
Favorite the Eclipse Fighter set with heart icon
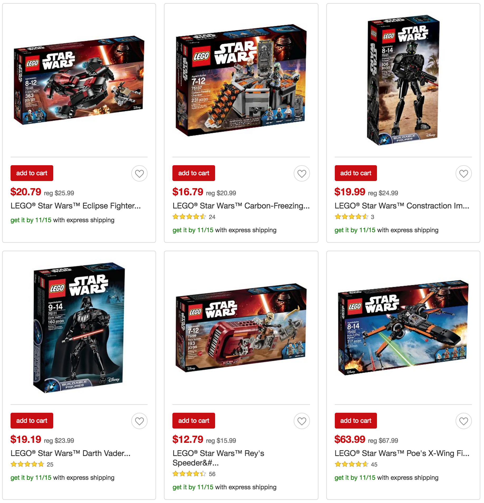pyautogui.click(x=139, y=173)
